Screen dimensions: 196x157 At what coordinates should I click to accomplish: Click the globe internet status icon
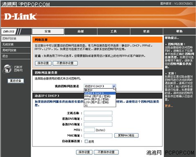[7, 69]
